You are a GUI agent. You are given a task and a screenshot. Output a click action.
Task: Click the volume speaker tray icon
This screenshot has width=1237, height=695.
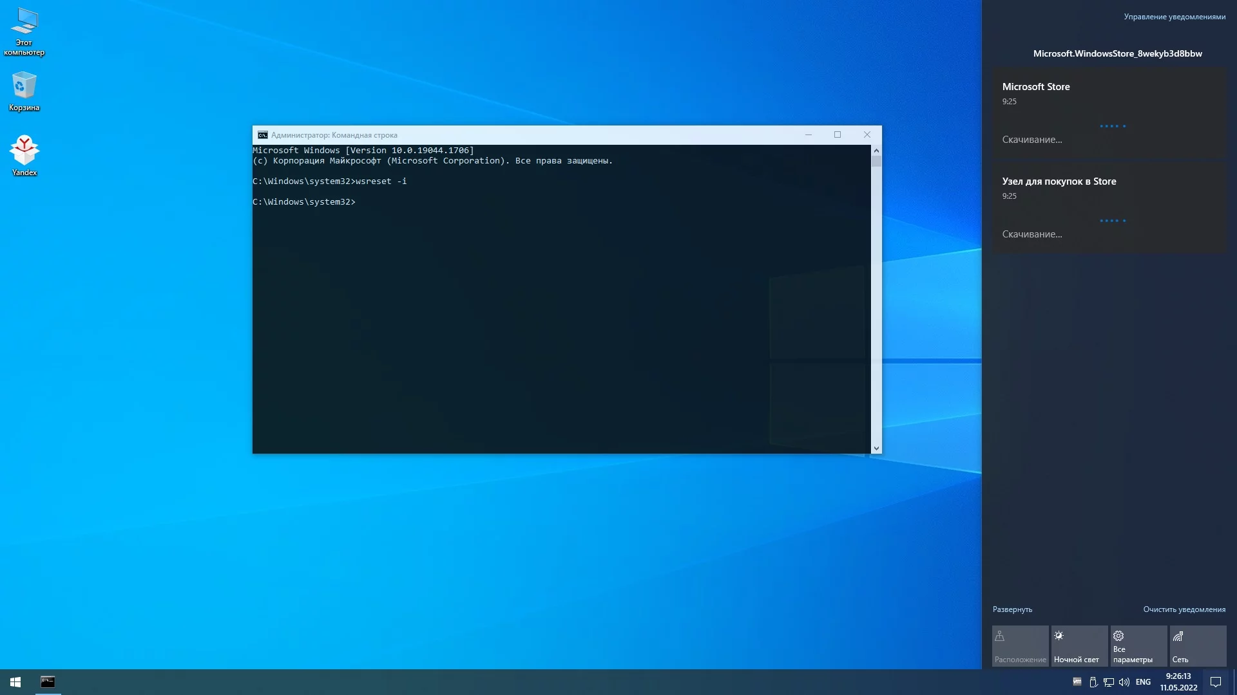tap(1124, 682)
